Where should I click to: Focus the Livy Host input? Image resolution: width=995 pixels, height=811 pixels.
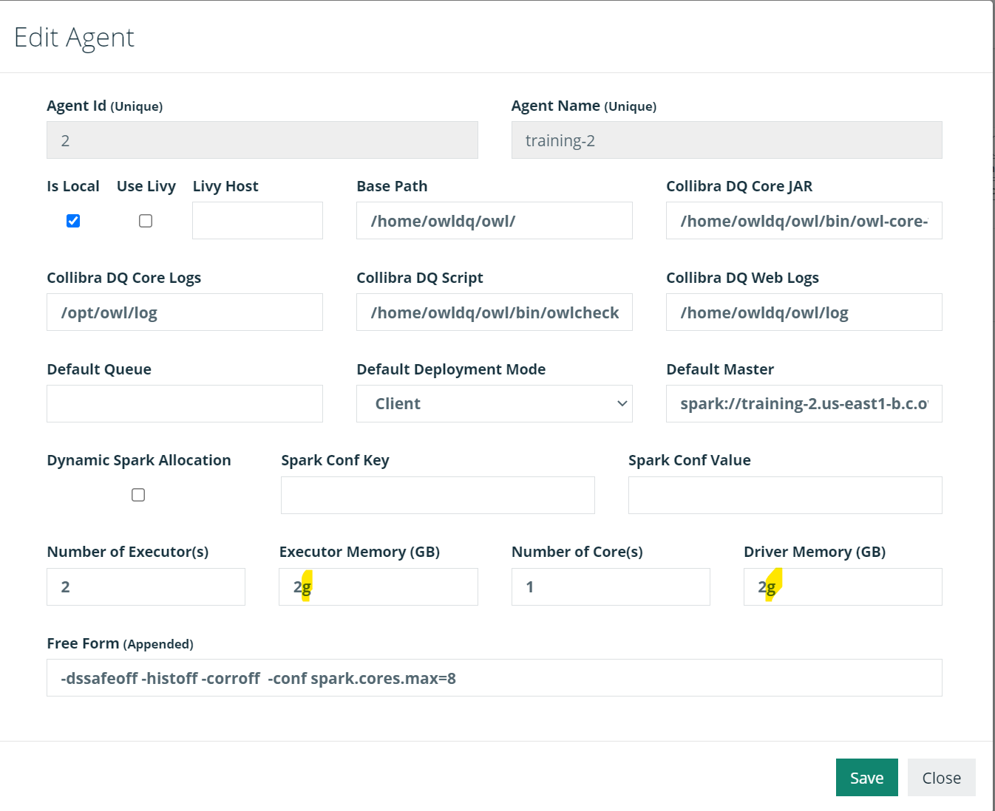pos(257,220)
